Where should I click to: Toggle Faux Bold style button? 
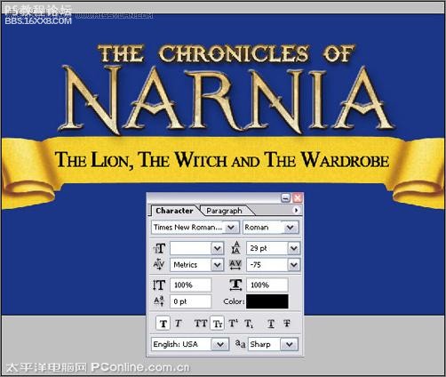click(x=163, y=324)
